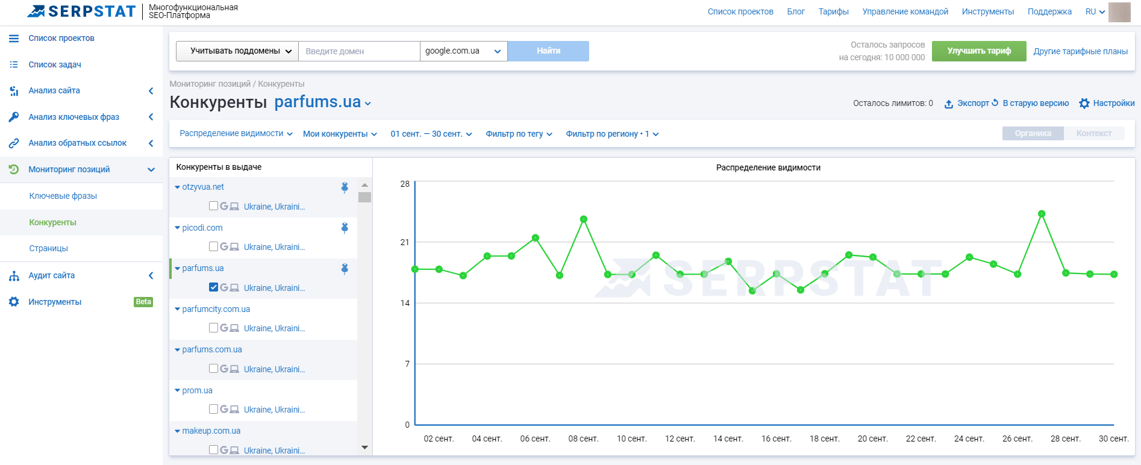Switch to the Контекст toggle
1141x465 pixels.
[x=1094, y=134]
